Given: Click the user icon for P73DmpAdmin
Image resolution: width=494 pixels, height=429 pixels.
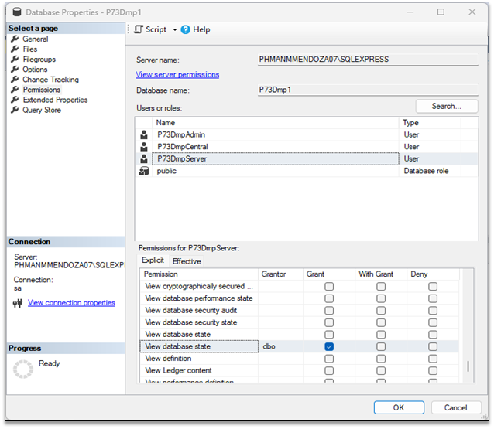Looking at the screenshot, I should point(143,134).
